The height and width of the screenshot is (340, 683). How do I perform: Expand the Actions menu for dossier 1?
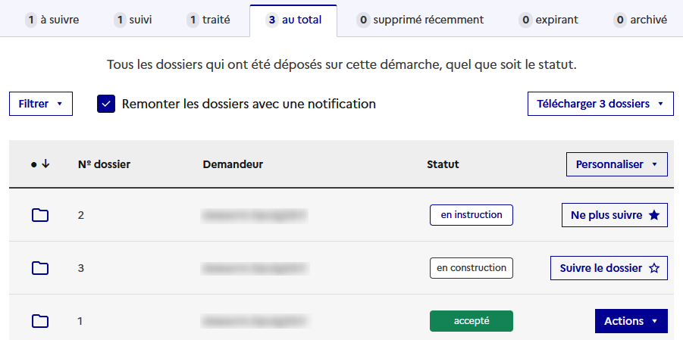(x=631, y=321)
